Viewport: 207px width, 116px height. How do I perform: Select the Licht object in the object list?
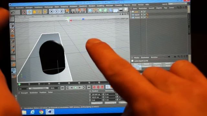[x=136, y=12]
